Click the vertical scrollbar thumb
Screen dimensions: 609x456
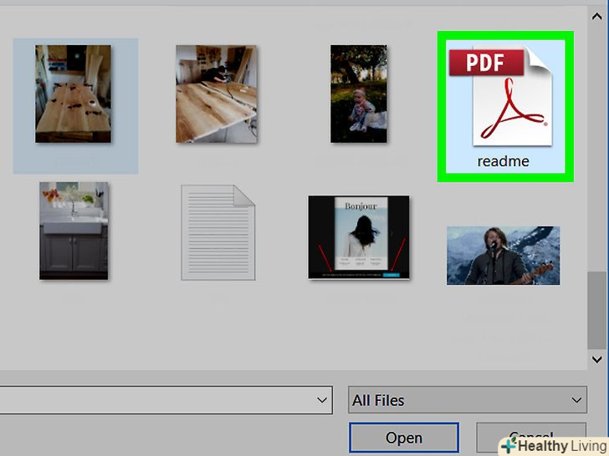click(x=597, y=310)
